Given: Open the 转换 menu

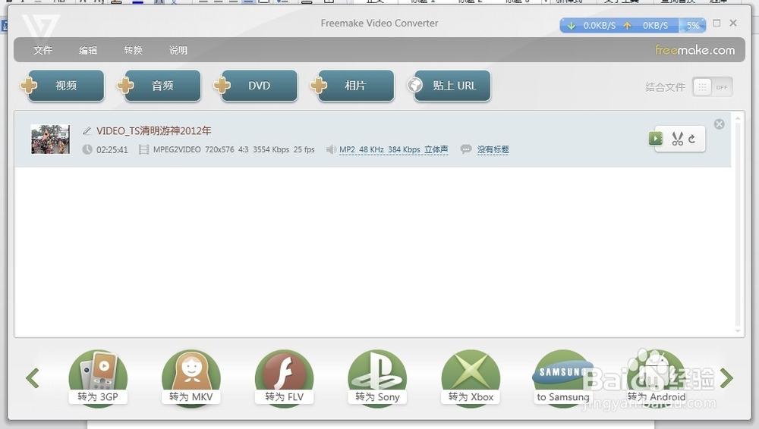Looking at the screenshot, I should click(x=133, y=50).
